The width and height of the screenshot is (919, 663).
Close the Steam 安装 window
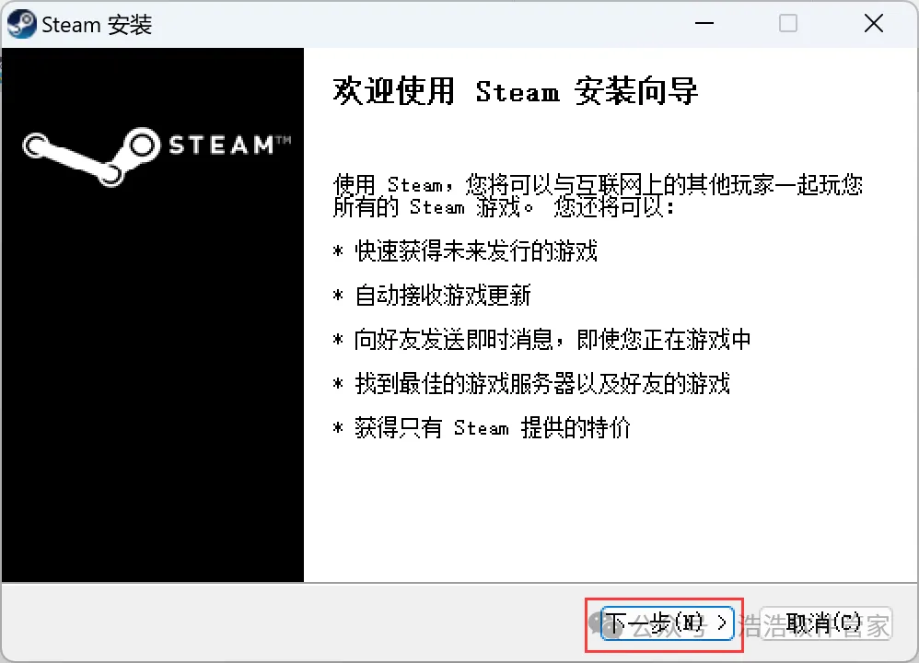(873, 23)
